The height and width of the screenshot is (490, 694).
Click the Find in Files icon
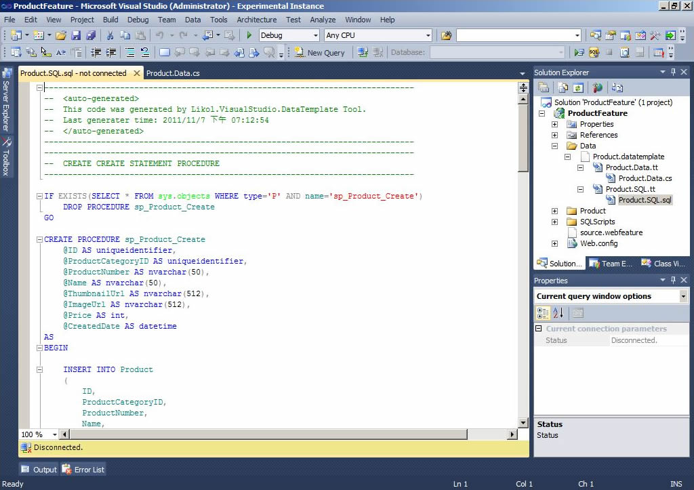tap(446, 35)
